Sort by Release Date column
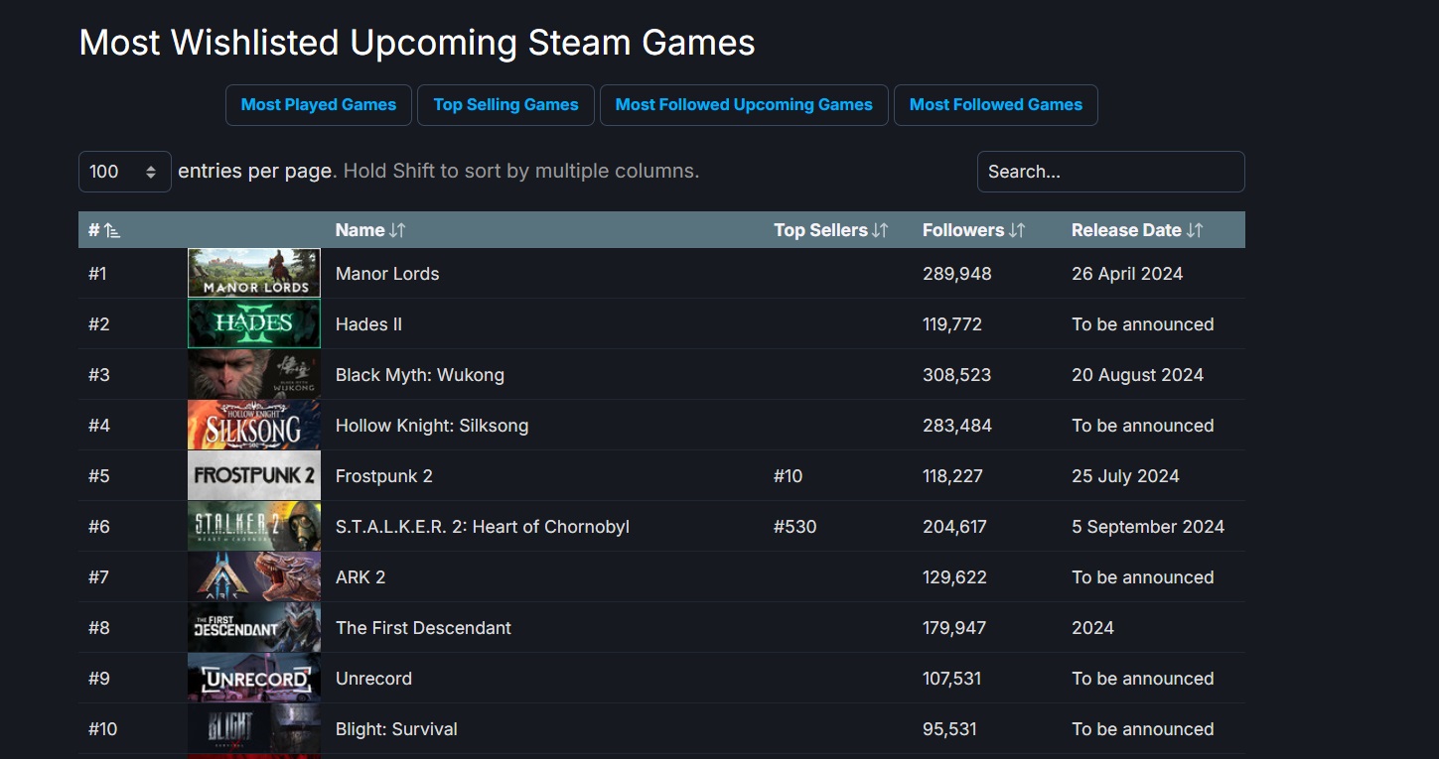Image resolution: width=1439 pixels, height=759 pixels. point(1137,230)
